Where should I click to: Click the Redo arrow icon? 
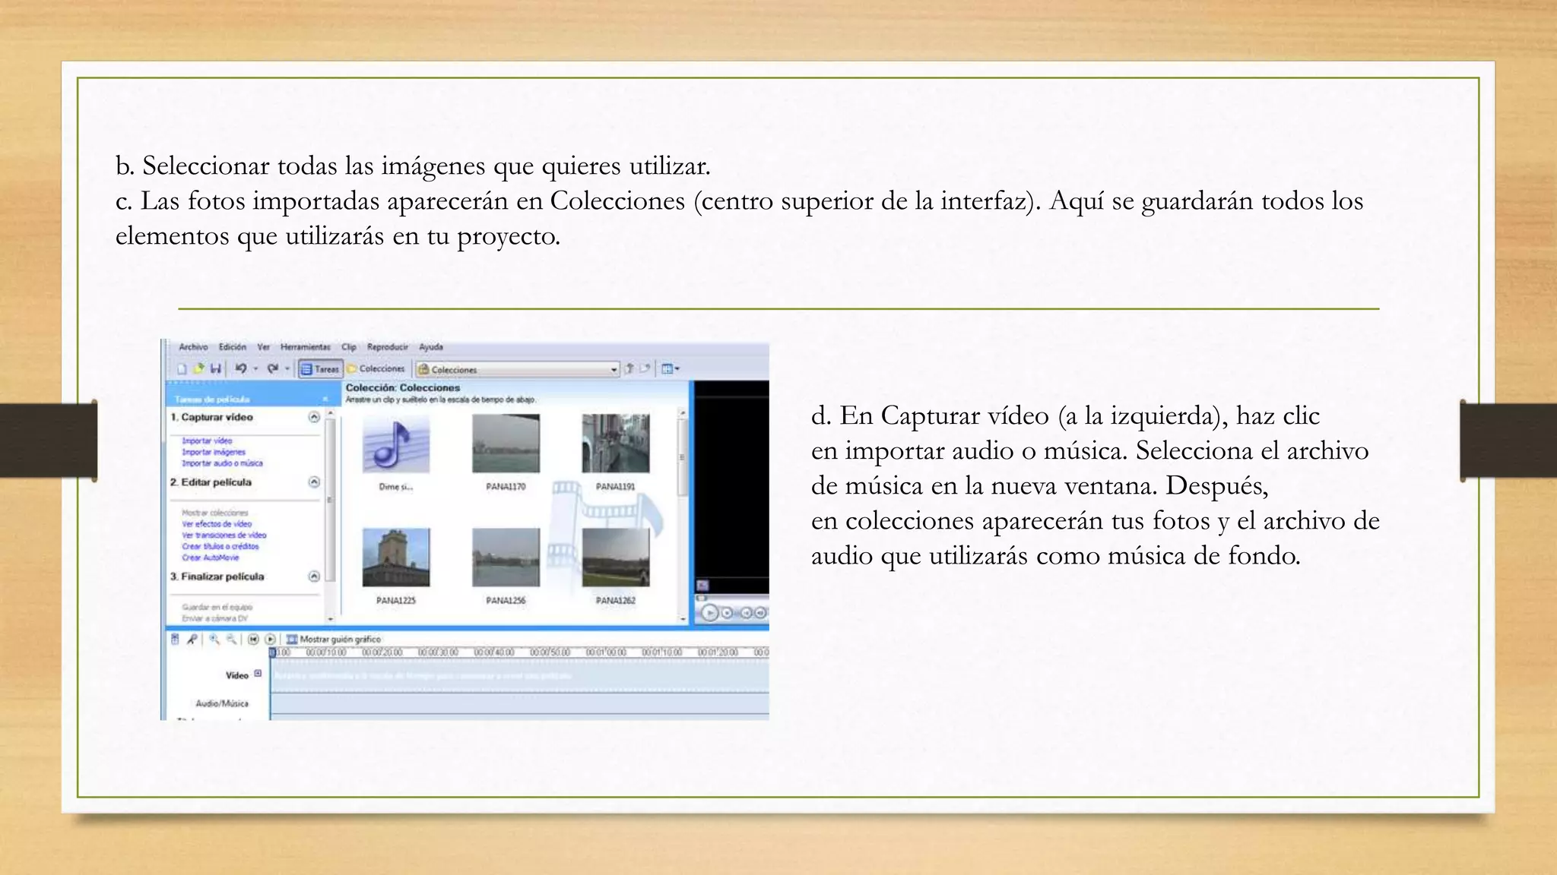click(272, 368)
